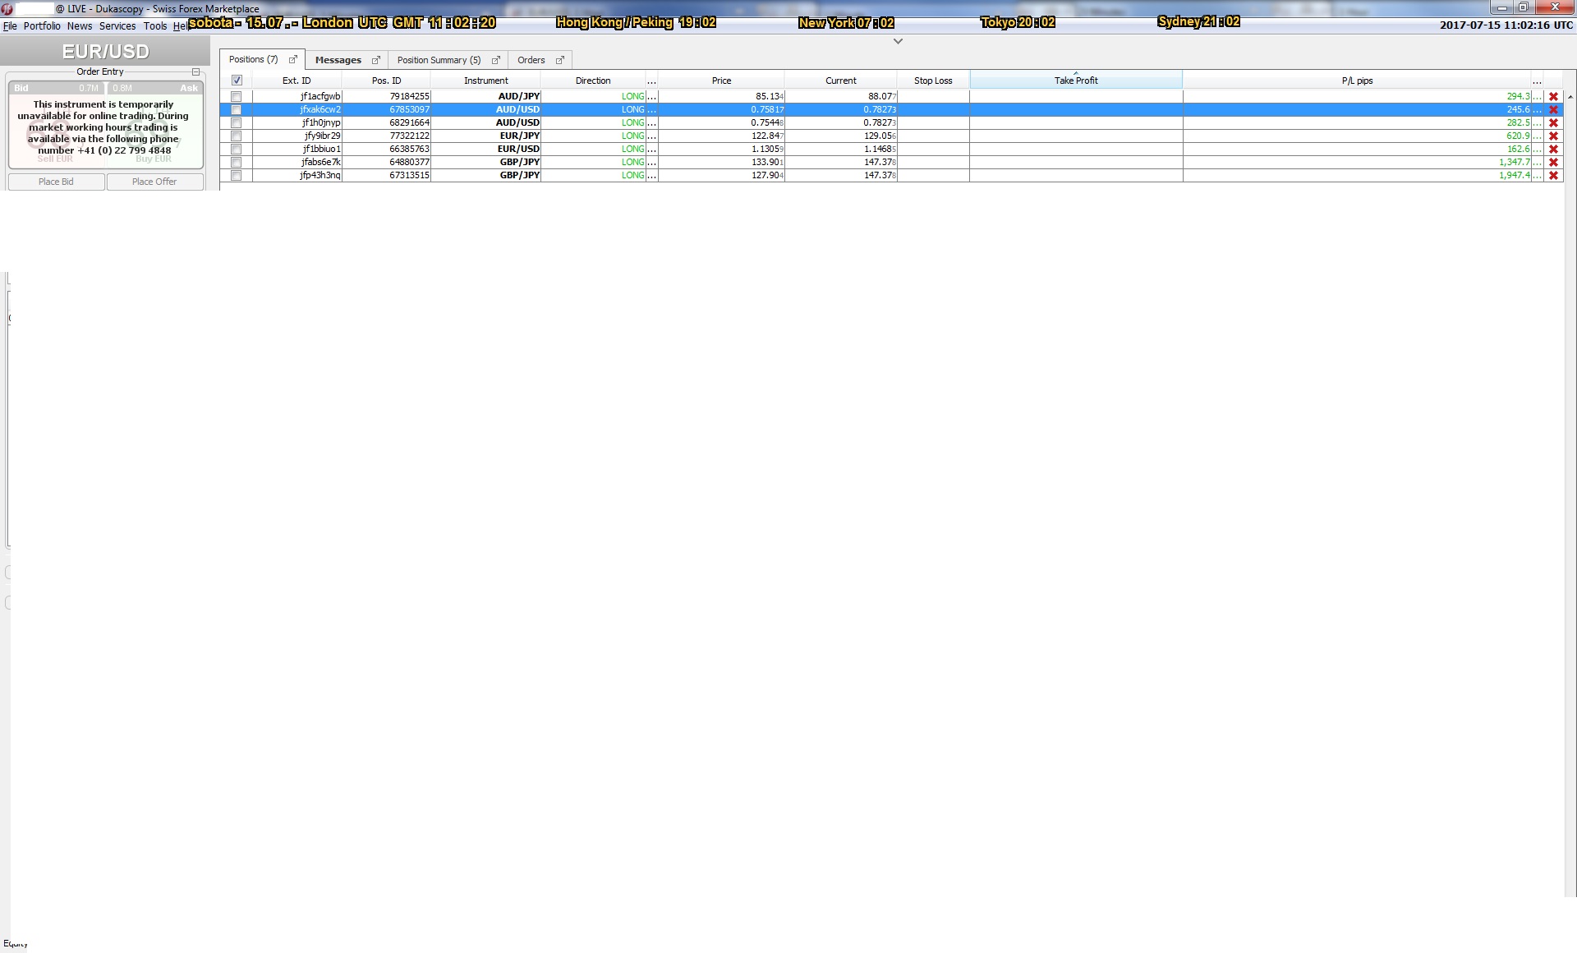Toggle the select-all positions header checkbox
The width and height of the screenshot is (1577, 953).
click(x=237, y=81)
